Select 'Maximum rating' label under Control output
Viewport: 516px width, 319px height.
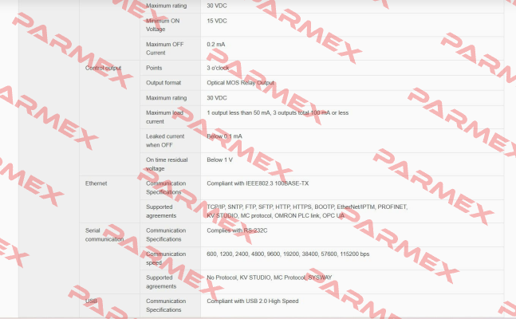point(166,98)
